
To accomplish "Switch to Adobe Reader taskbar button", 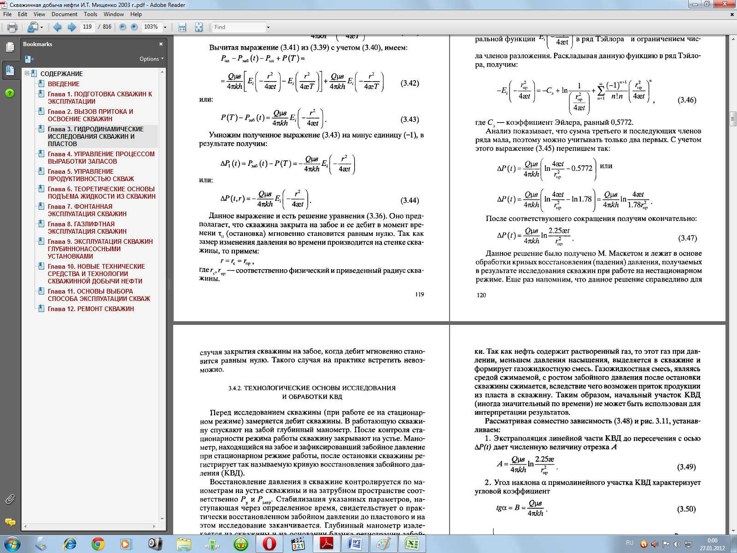I will 326,544.
